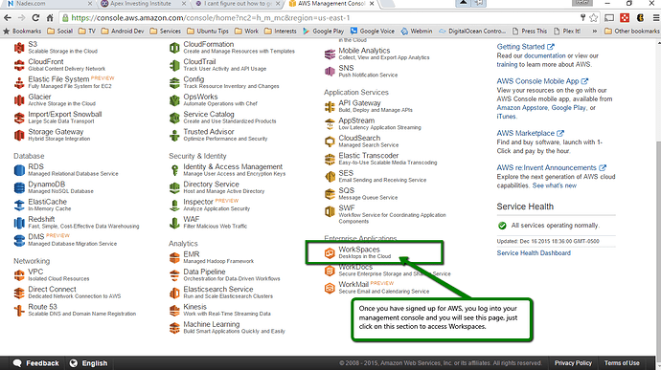Viewport: 661px width, 370px height.
Task: Switch to the Apex Investing Institute tab
Action: [144, 4]
